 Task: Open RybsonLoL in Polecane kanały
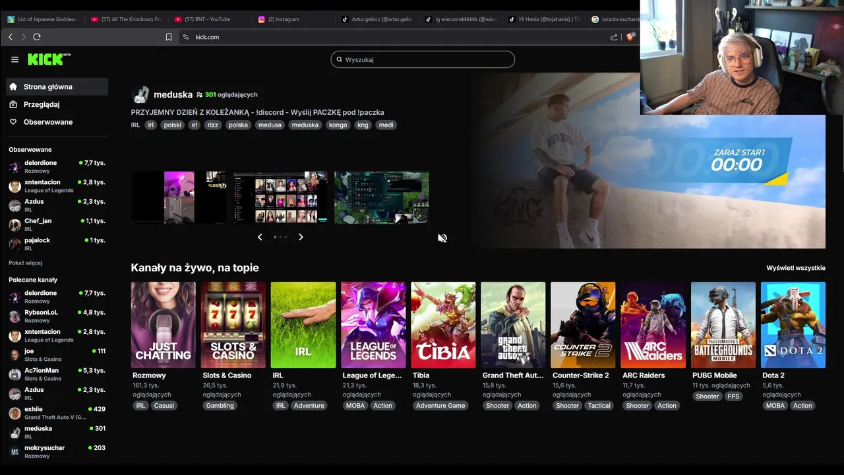coord(57,316)
